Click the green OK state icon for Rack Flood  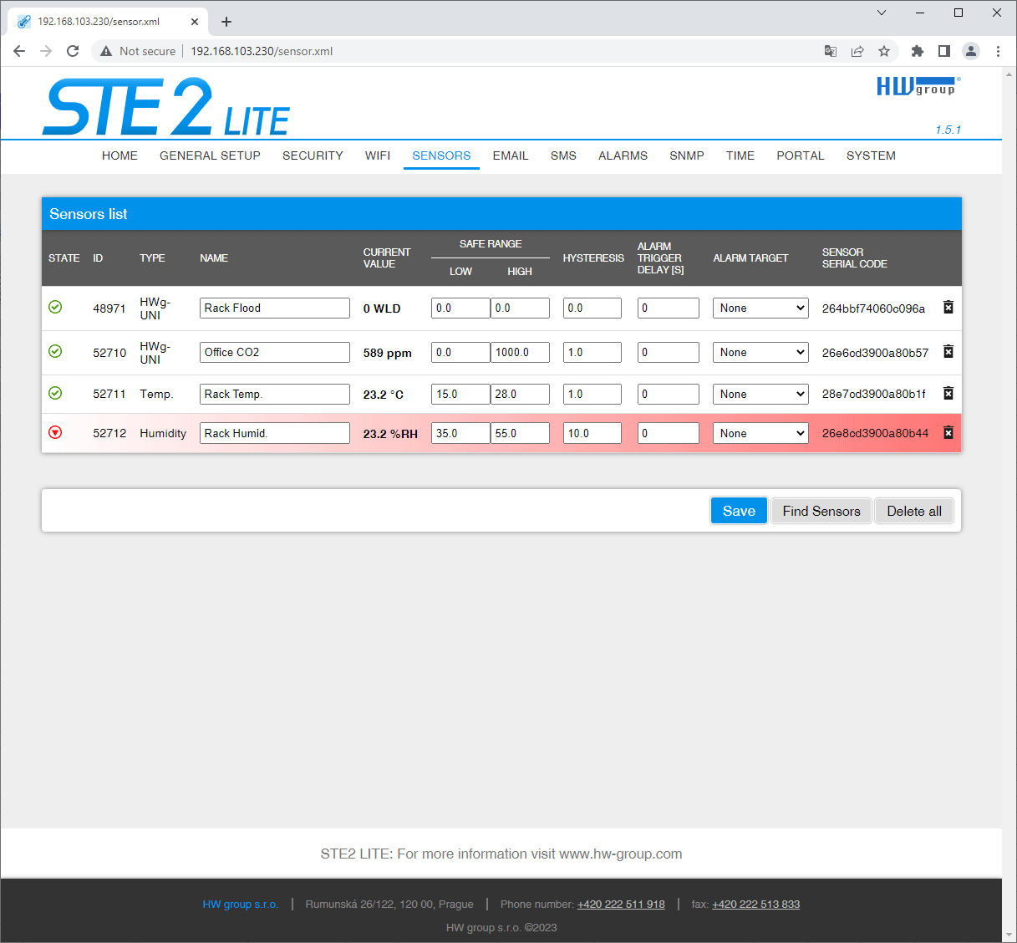55,307
